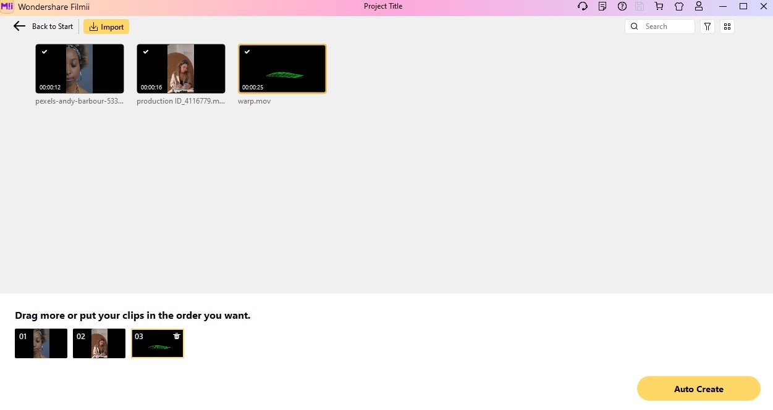The image size is (773, 410).
Task: Select the pexels-andy-barbour video thumbnail
Action: click(x=80, y=68)
